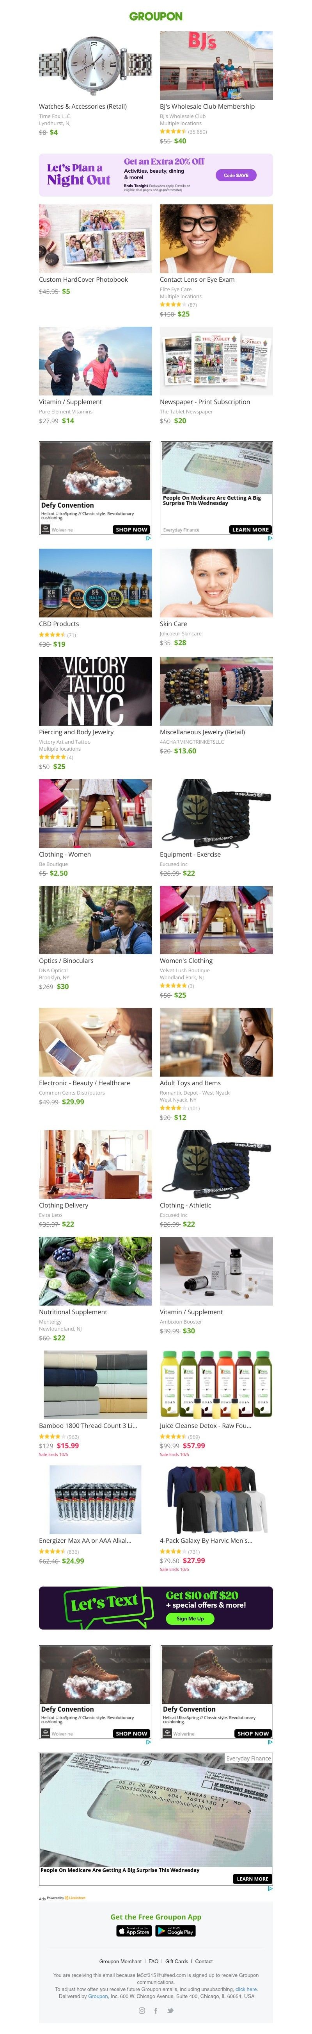
Task: Click the Code SAVE button
Action: pos(236,175)
